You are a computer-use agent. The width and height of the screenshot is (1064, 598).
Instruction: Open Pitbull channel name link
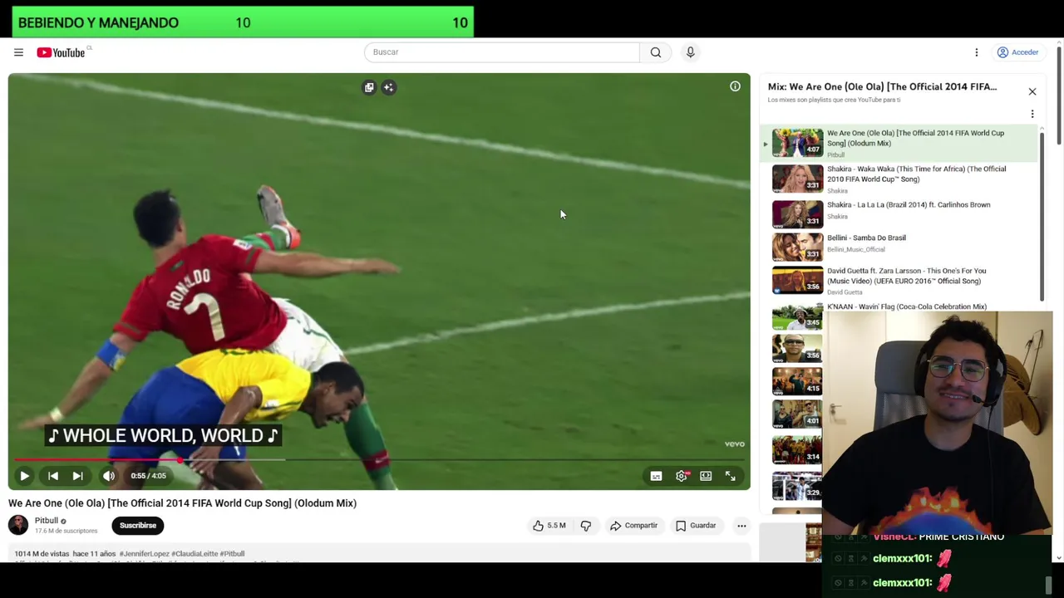pyautogui.click(x=47, y=521)
